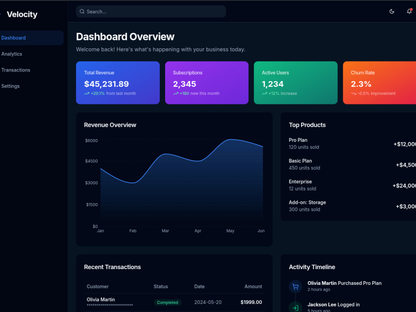This screenshot has height=312, width=416.
Task: Click the Recent Transactions heading
Action: point(112,267)
